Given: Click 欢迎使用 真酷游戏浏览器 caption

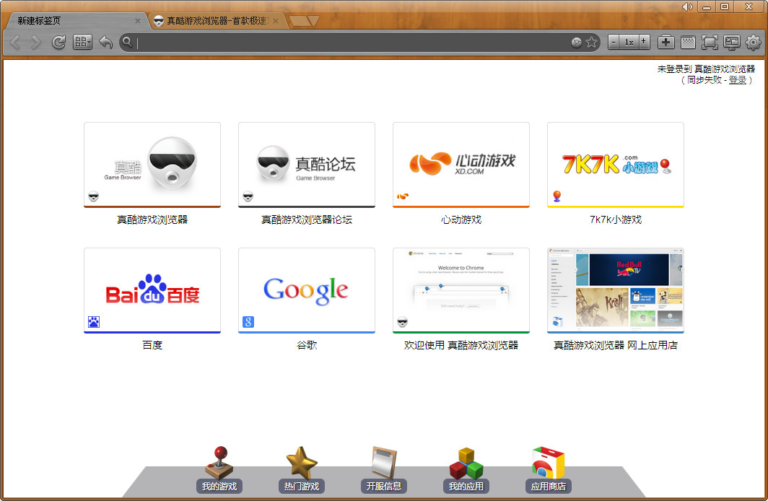Looking at the screenshot, I should (x=461, y=345).
